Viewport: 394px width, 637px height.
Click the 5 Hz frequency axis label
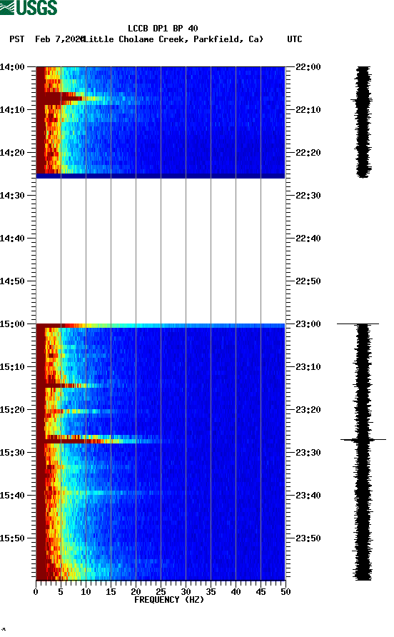coord(61,592)
